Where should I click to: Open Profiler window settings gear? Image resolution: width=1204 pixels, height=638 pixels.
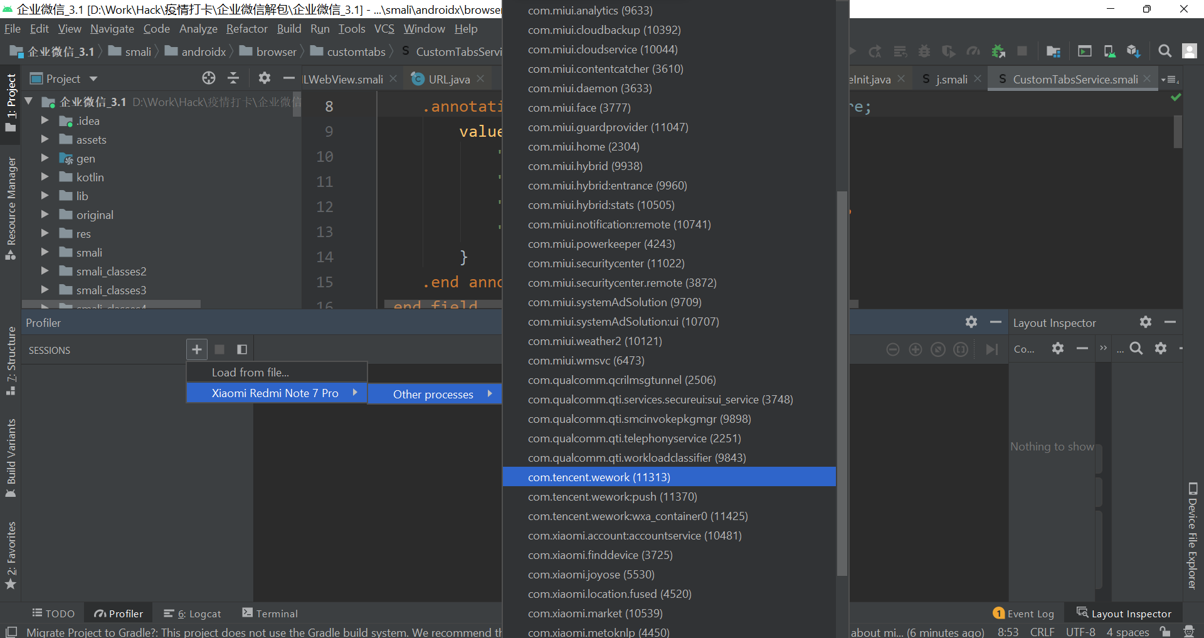click(x=971, y=322)
